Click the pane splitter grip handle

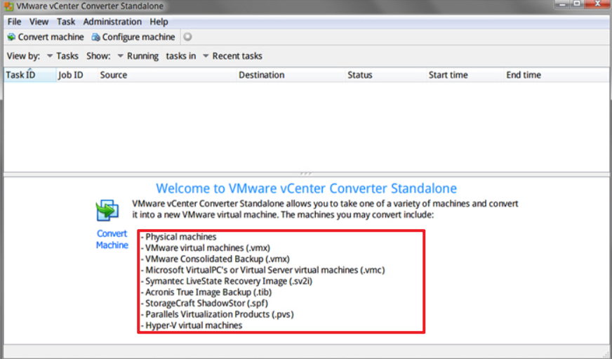(306, 174)
